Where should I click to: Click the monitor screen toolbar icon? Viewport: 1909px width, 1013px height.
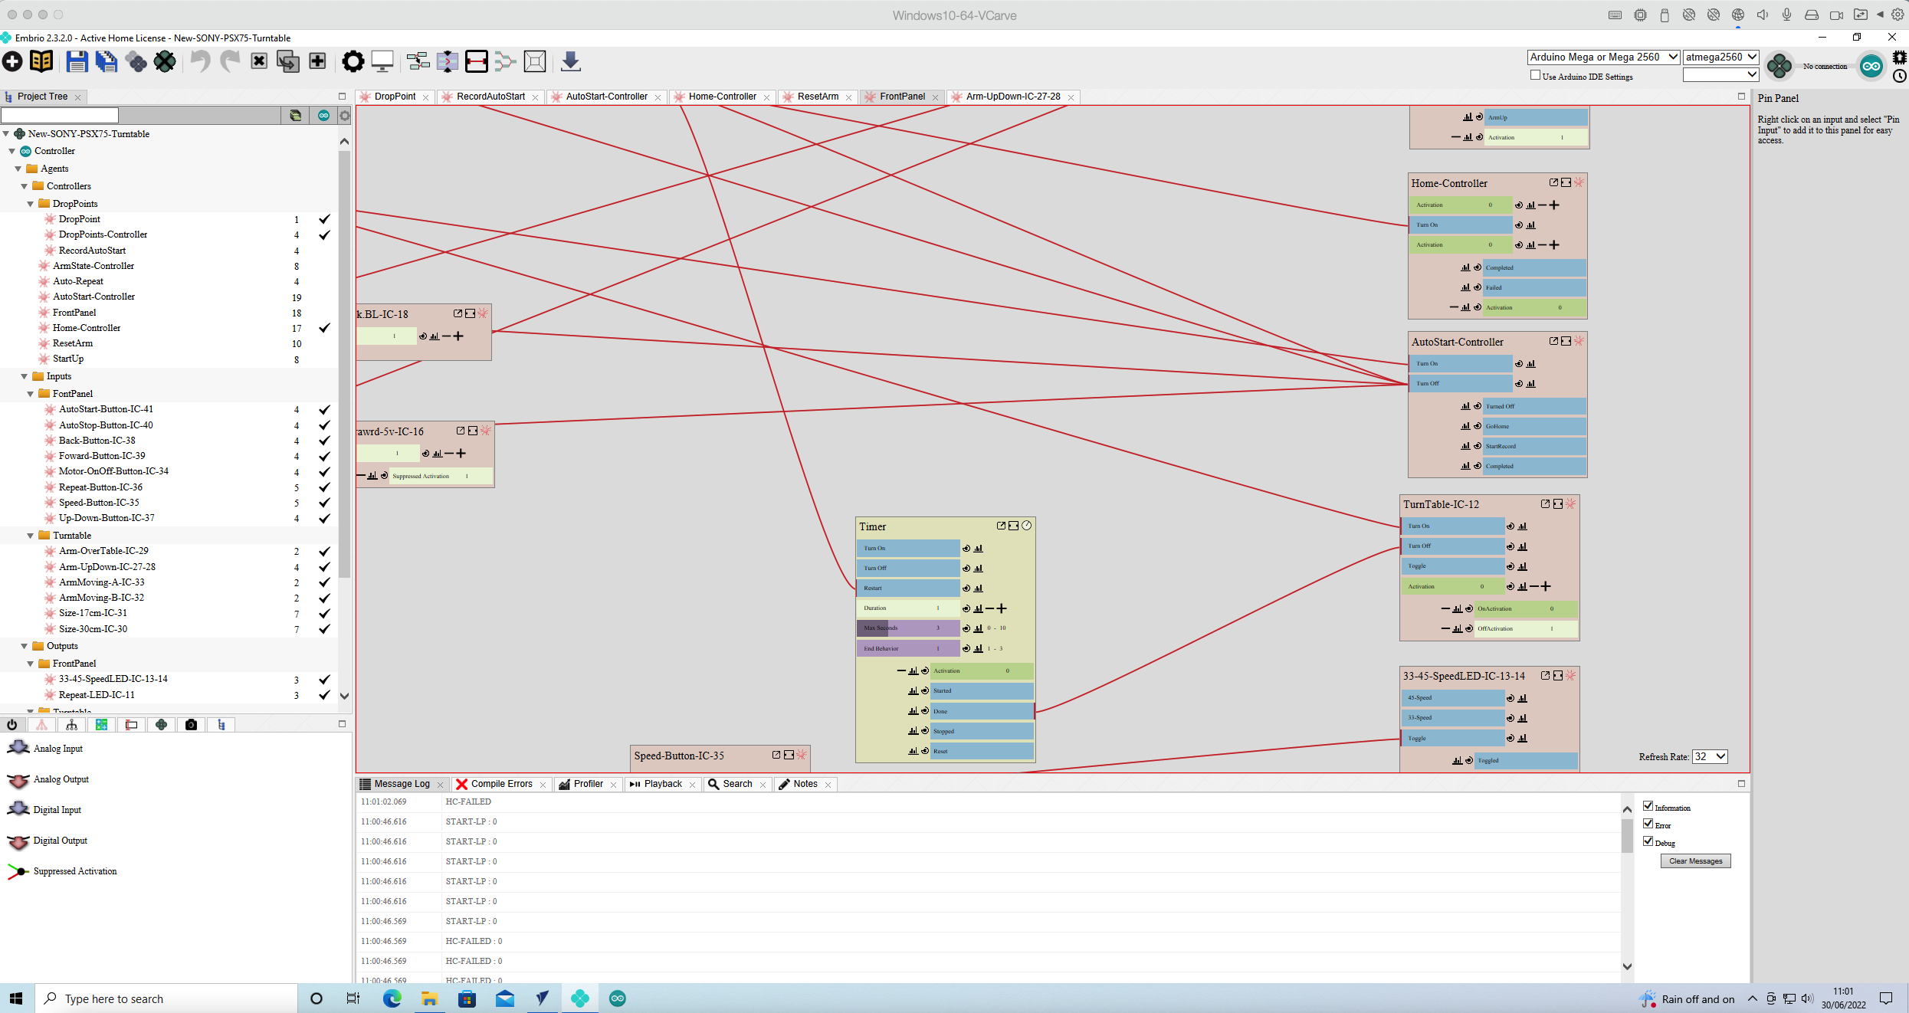pos(382,61)
